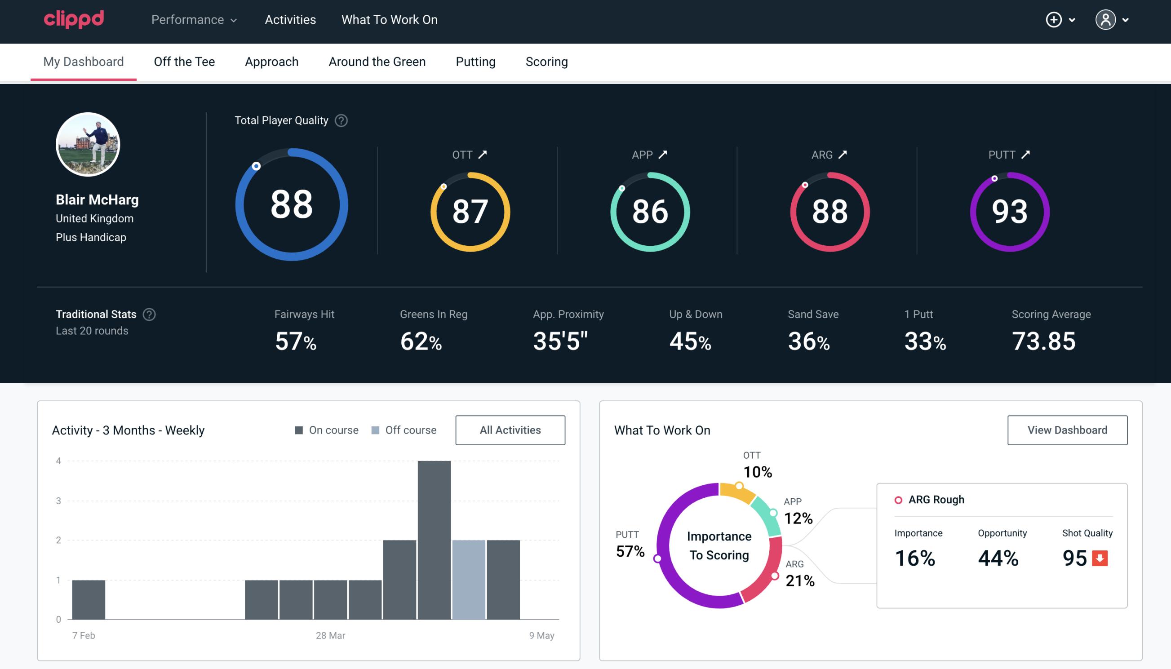Click the Traditional Stats info icon
The image size is (1171, 669).
tap(150, 315)
